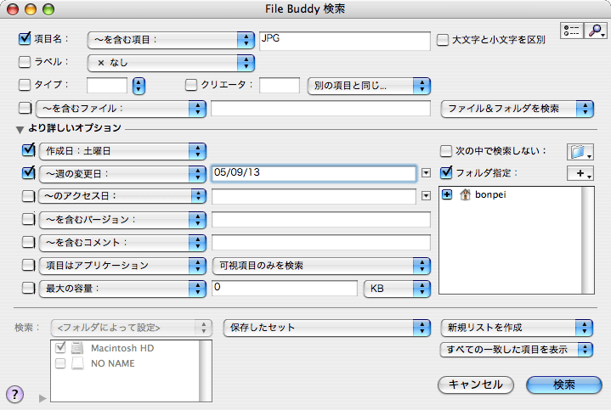This screenshot has width=611, height=410.
Task: Click the 検索 button
Action: click(564, 385)
